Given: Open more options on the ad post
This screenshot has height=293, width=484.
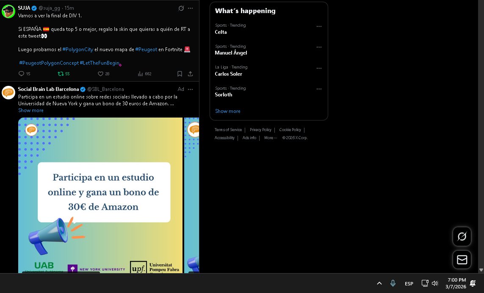Looking at the screenshot, I should point(191,89).
